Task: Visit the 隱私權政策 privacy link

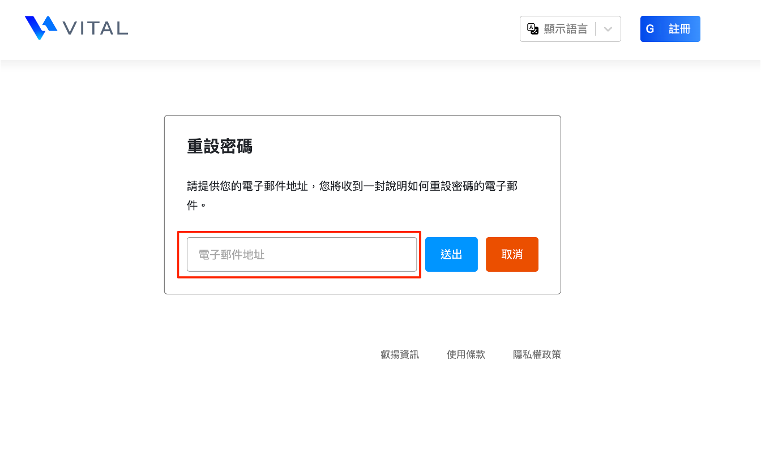Action: point(537,355)
